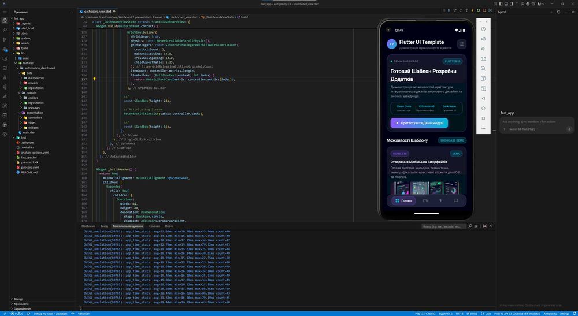
Task: Click the _DashboardViewState breadcrumb
Action: click(x=219, y=17)
